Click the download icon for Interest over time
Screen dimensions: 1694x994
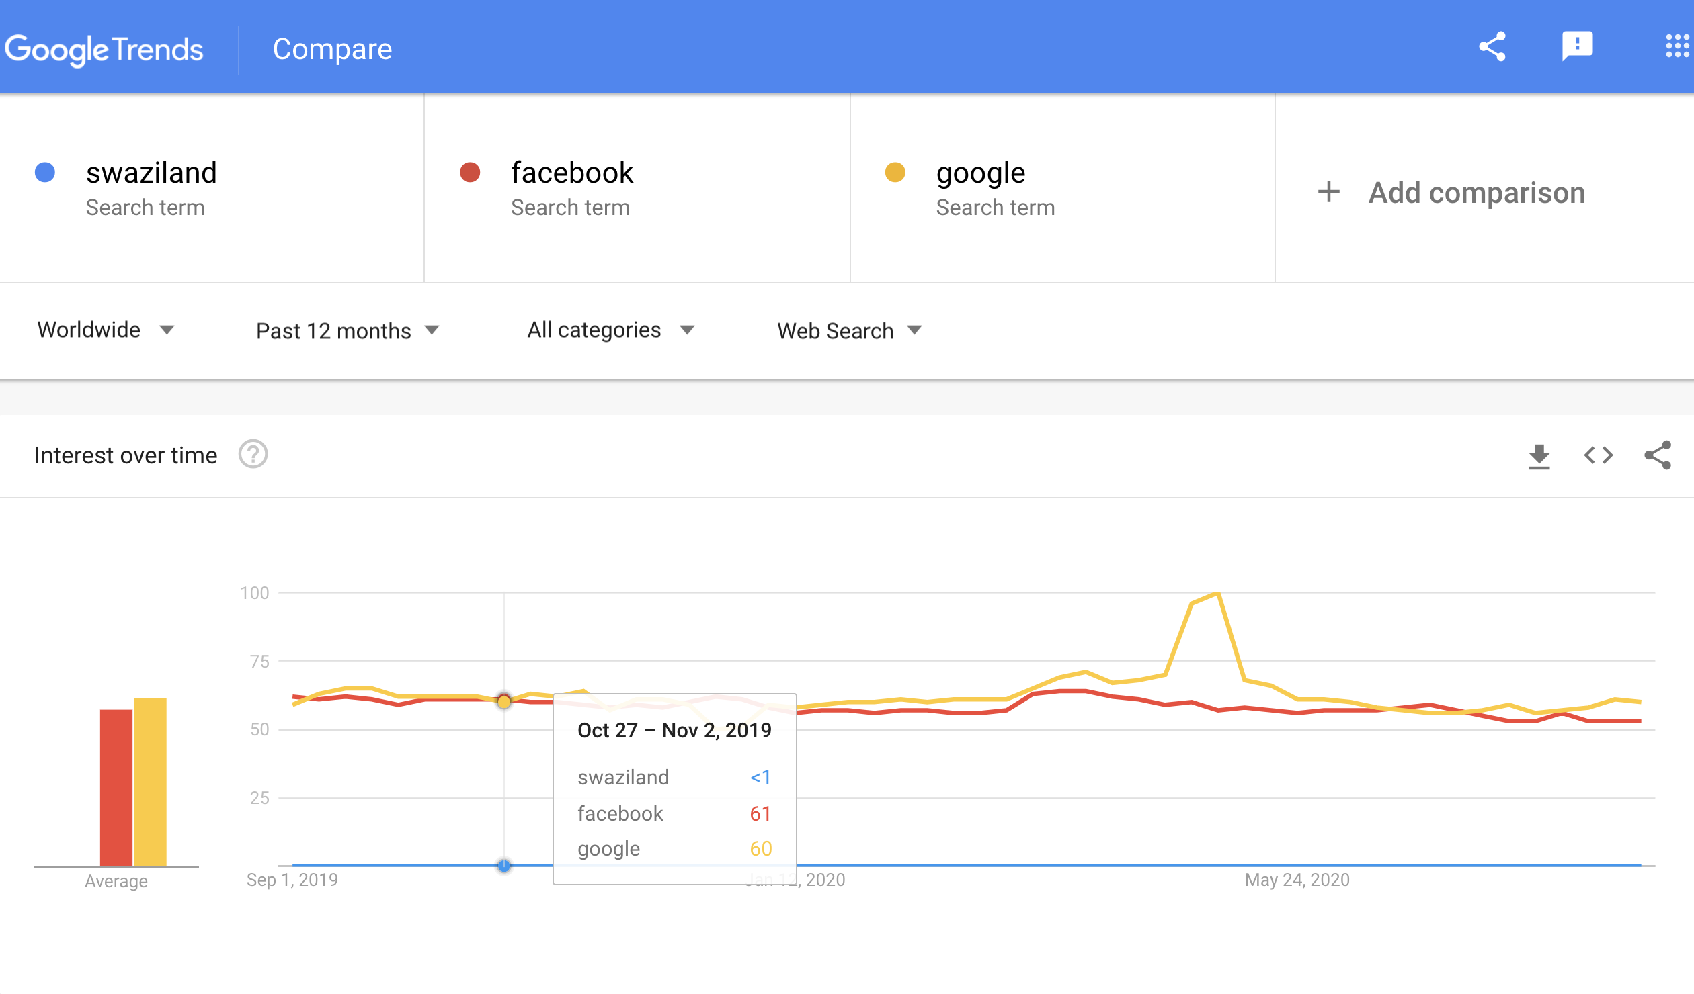[x=1539, y=455]
